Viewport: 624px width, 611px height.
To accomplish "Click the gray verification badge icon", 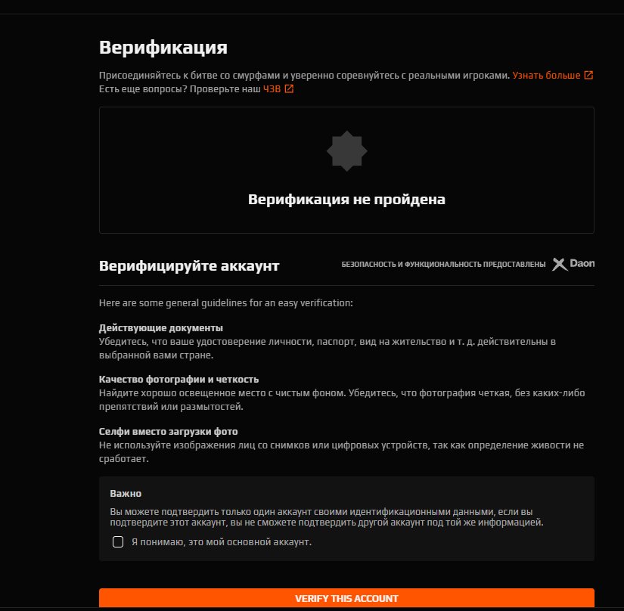I will (346, 151).
